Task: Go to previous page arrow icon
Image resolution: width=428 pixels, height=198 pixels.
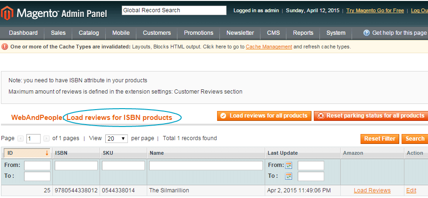Action: (20, 139)
